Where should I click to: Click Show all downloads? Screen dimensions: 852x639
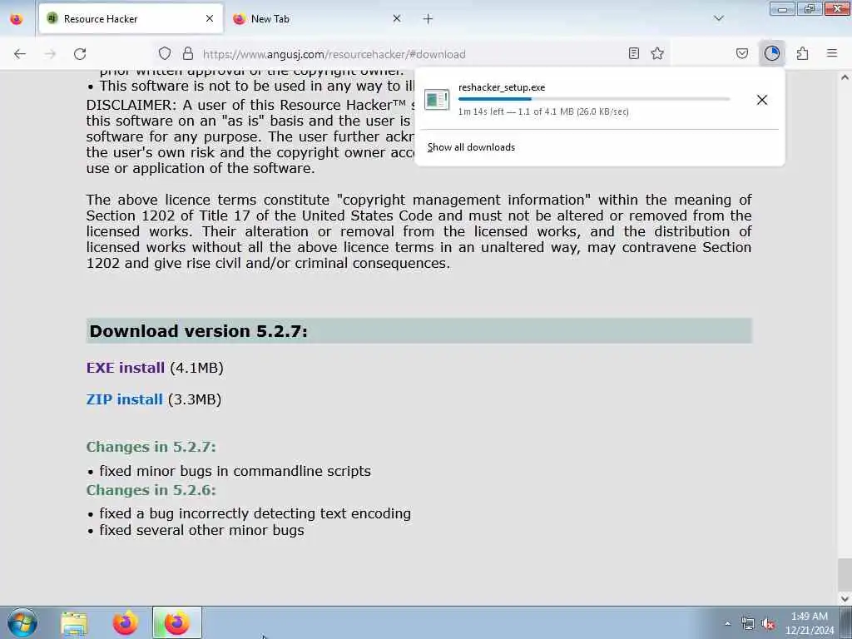[x=471, y=147]
